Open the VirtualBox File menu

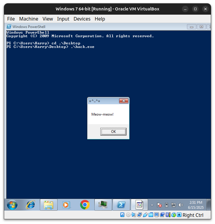[11, 19]
